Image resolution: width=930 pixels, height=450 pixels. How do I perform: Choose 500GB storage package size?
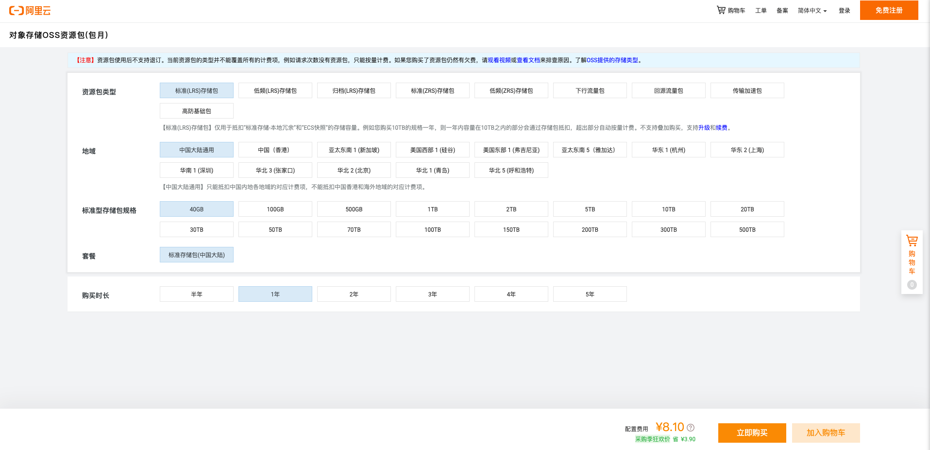[354, 209]
